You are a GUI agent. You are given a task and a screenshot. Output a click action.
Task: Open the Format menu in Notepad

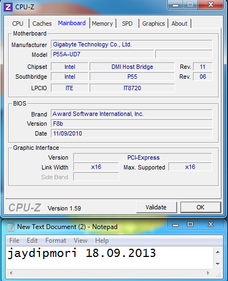[x=56, y=241]
